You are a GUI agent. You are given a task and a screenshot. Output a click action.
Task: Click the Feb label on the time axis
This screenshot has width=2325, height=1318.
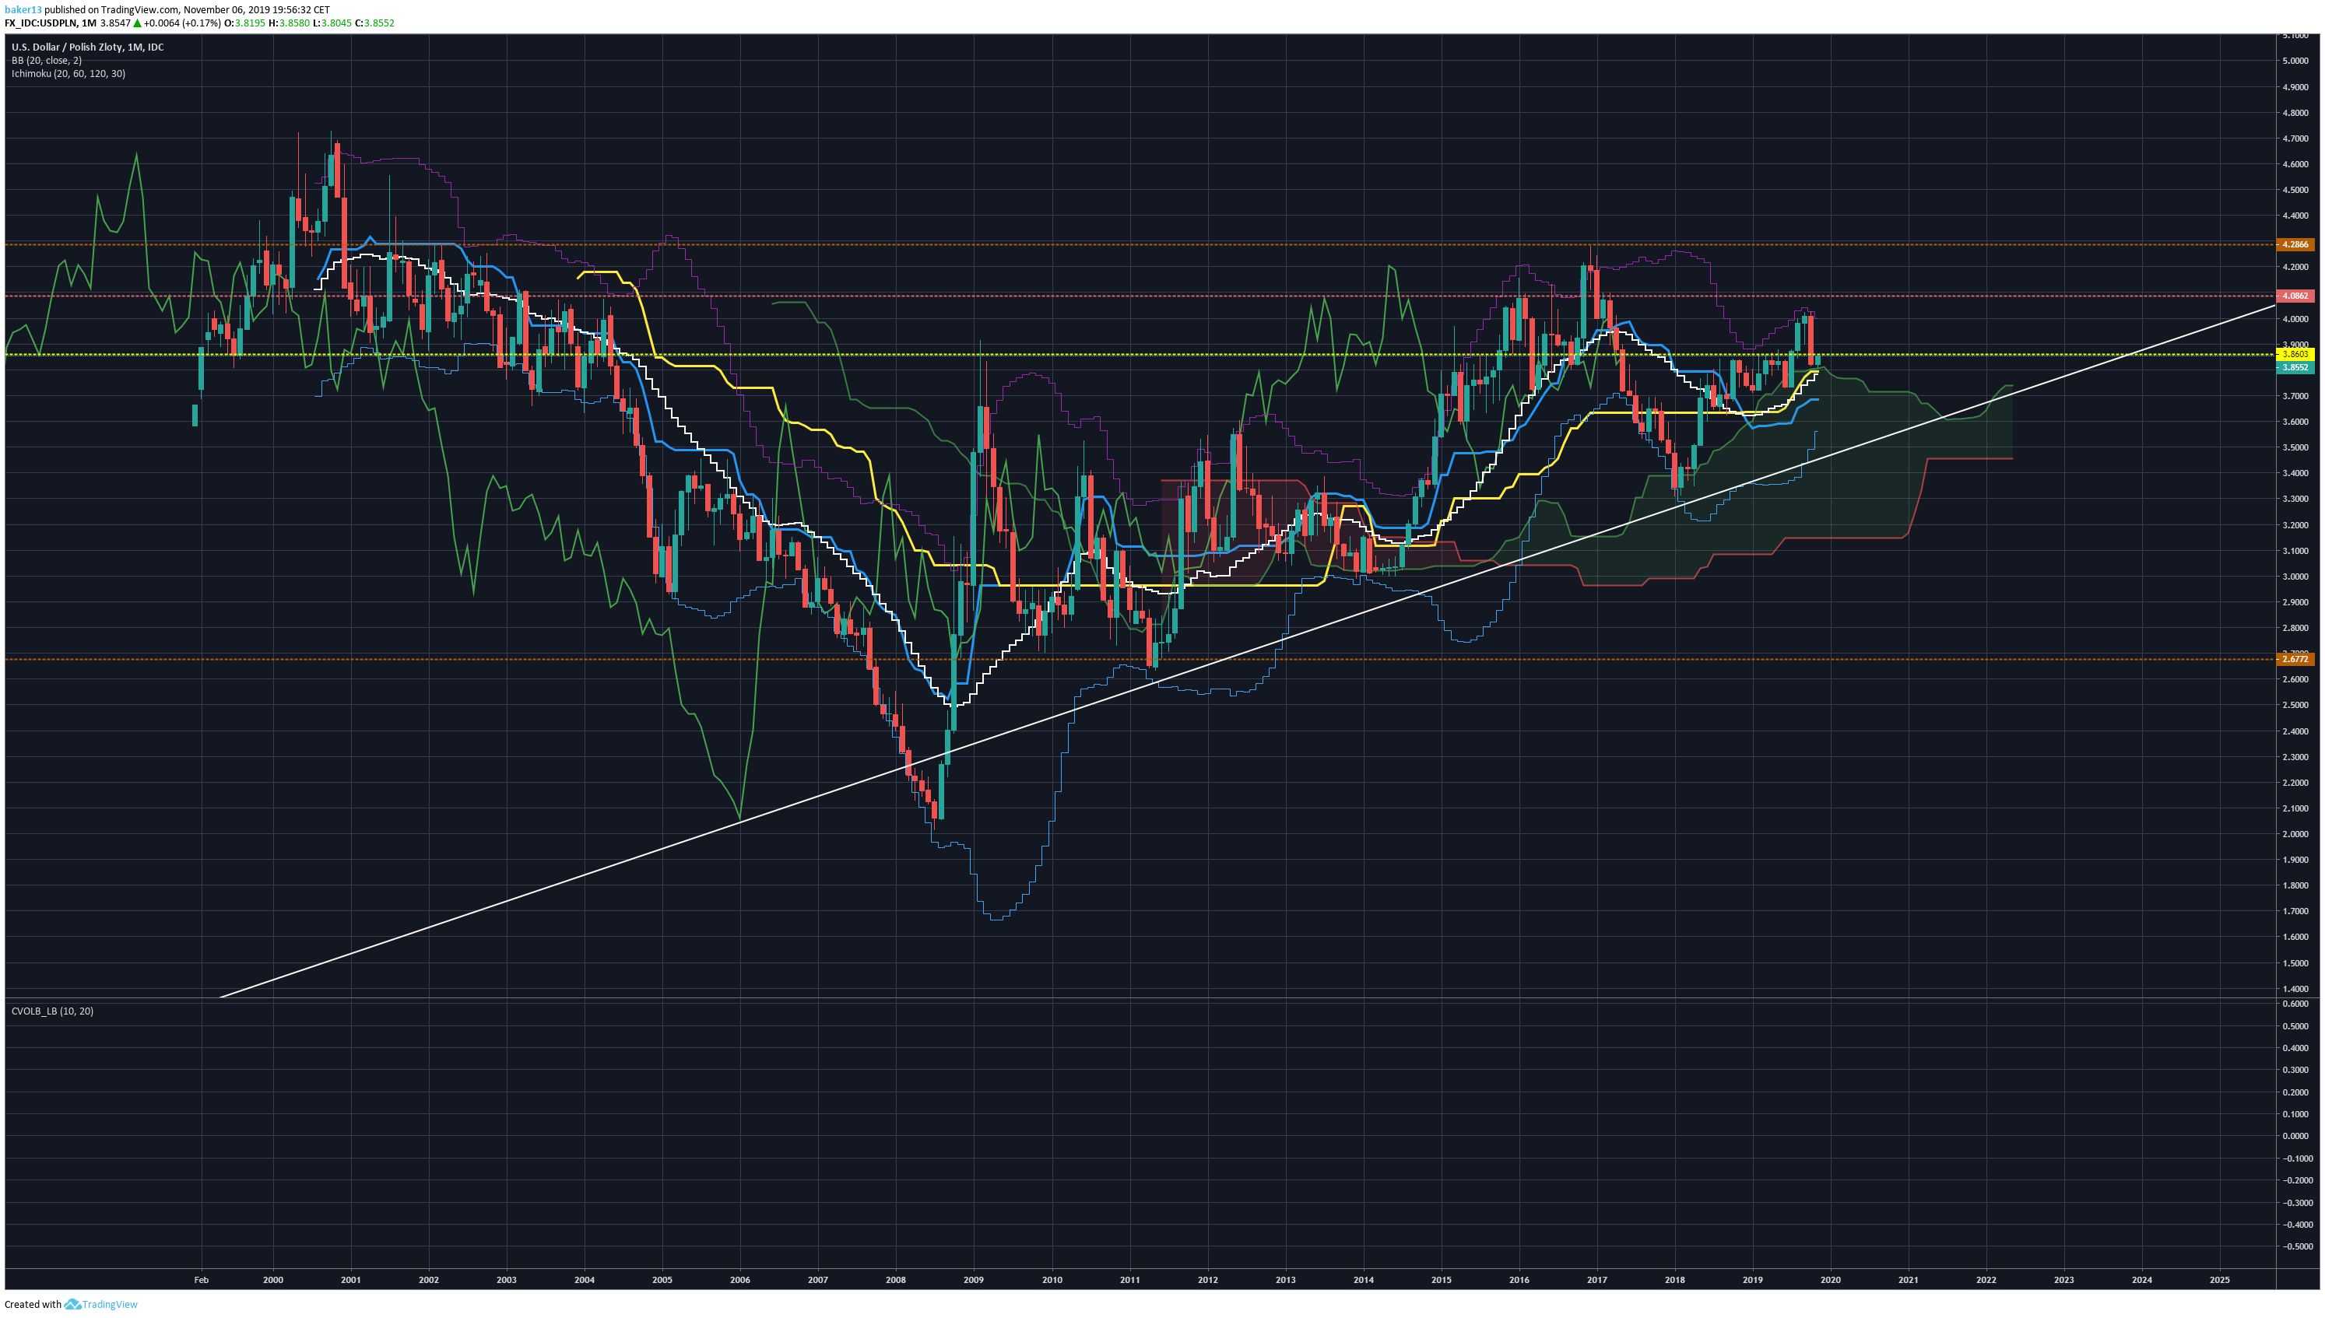(x=201, y=1280)
